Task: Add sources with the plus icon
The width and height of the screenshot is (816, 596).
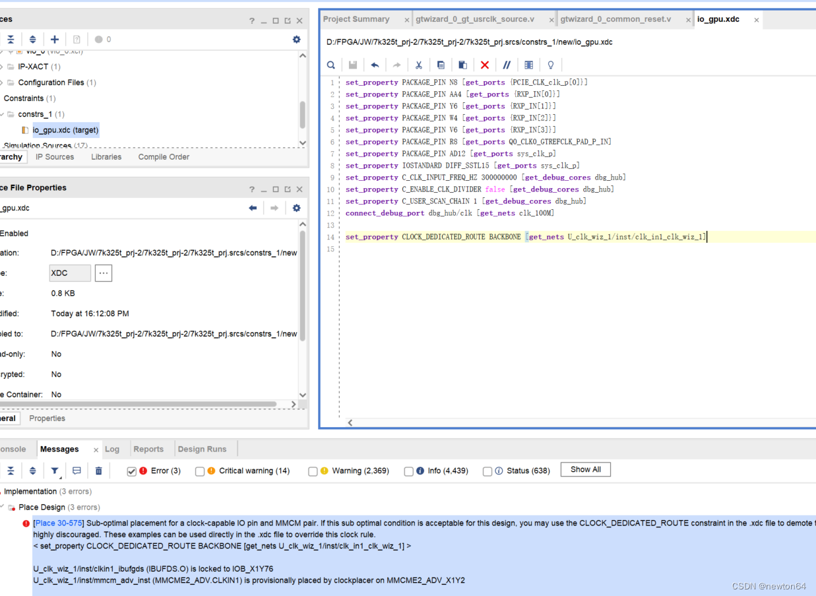Action: [x=55, y=39]
